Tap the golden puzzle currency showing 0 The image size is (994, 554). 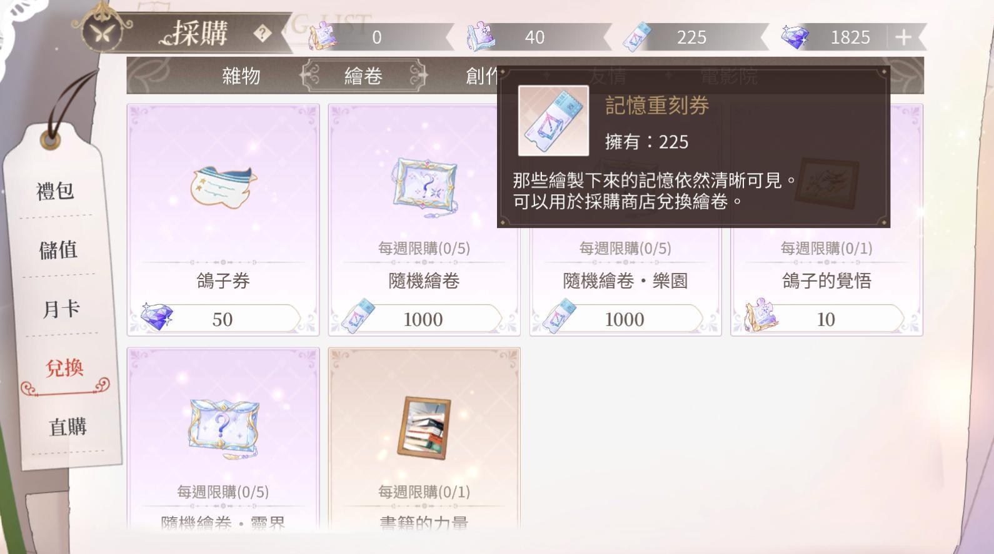pos(323,36)
